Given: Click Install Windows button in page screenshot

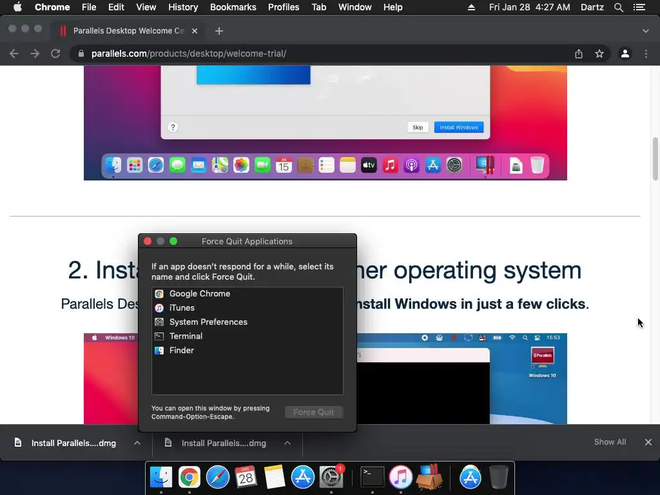Looking at the screenshot, I should tap(459, 127).
